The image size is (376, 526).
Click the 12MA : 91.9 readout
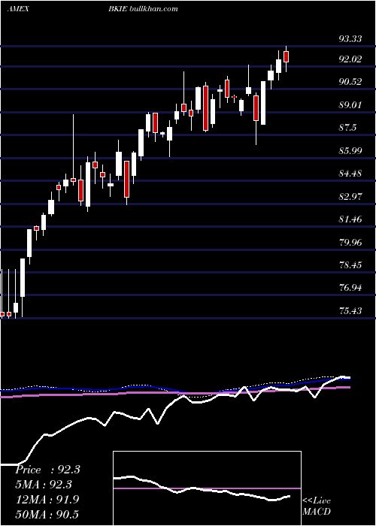pyautogui.click(x=47, y=500)
